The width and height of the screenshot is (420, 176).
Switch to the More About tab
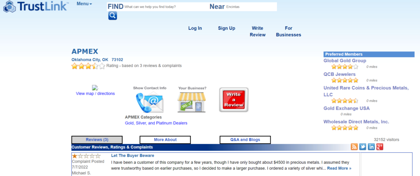[165, 140]
